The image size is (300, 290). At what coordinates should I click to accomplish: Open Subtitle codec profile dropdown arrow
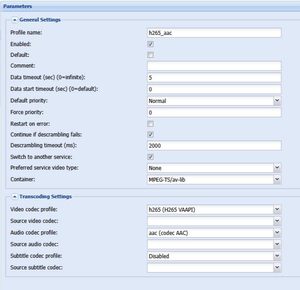tap(277, 256)
